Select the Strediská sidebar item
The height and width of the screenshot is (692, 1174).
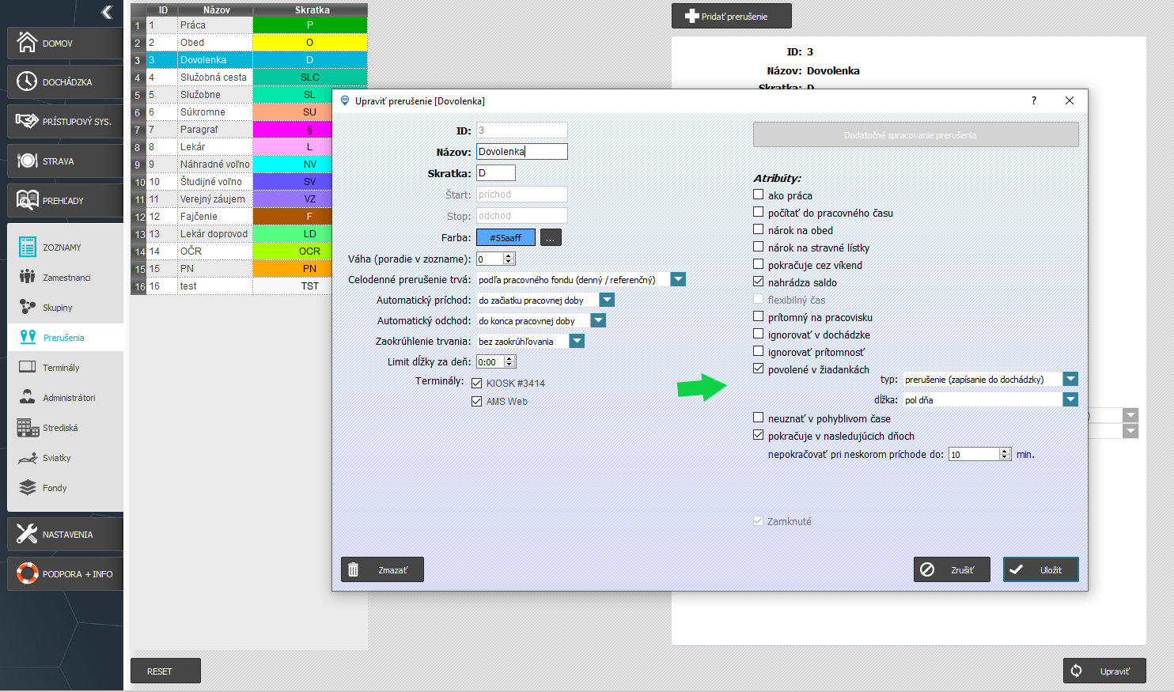point(65,428)
